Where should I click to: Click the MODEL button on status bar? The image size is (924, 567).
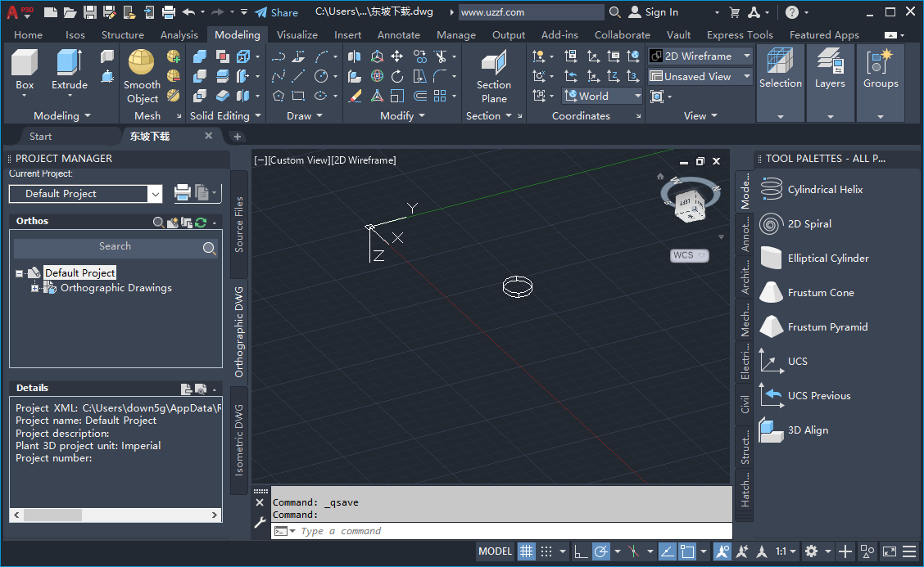(495, 551)
